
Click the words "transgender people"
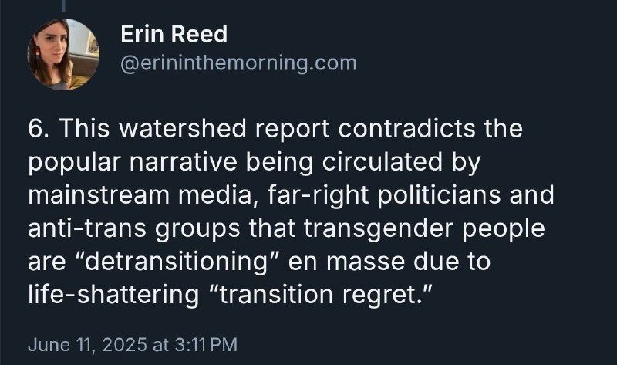click(424, 228)
